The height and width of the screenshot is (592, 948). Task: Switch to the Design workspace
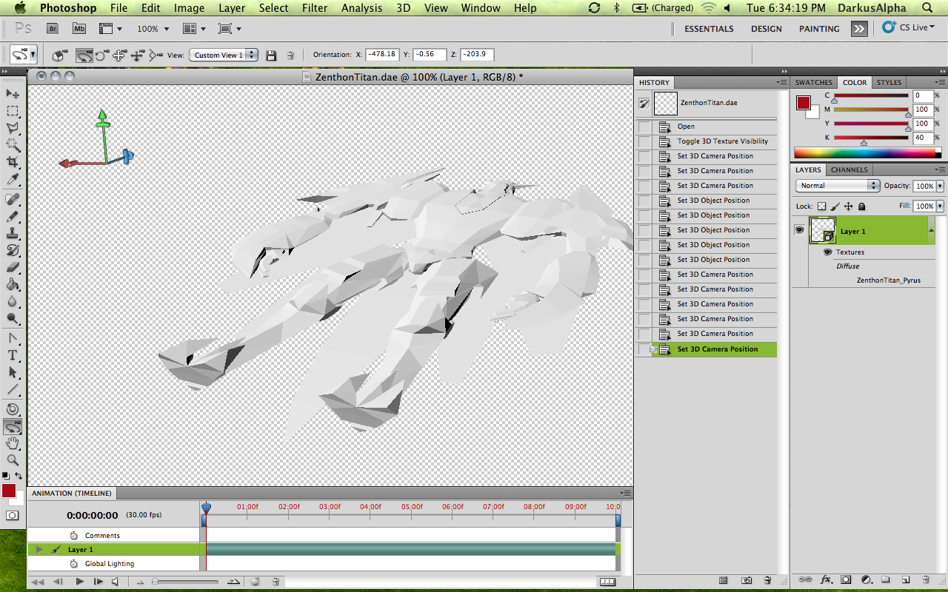click(x=766, y=29)
